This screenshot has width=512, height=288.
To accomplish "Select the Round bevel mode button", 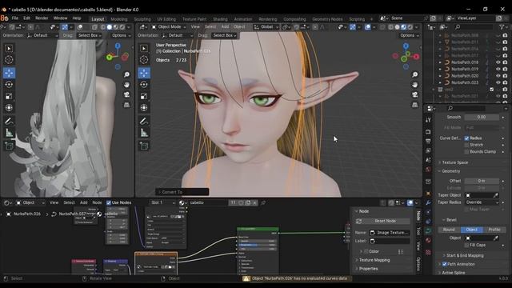I will [x=449, y=230].
